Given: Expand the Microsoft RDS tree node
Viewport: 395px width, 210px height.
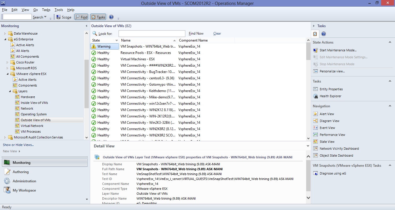Looking at the screenshot, I should pyautogui.click(x=7, y=68).
